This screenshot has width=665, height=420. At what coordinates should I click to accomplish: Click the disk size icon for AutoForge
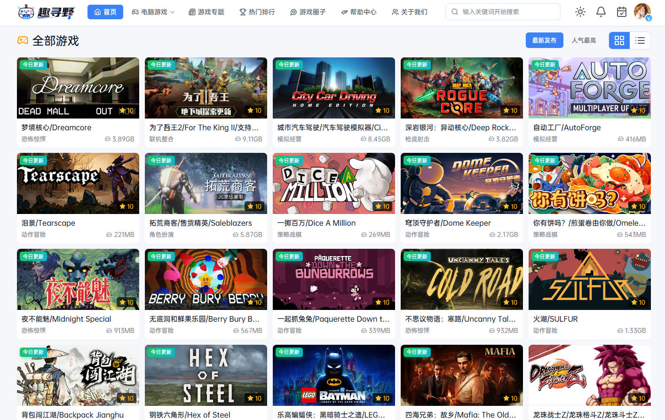(x=621, y=139)
